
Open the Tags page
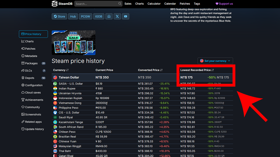pyautogui.click(x=197, y=4)
